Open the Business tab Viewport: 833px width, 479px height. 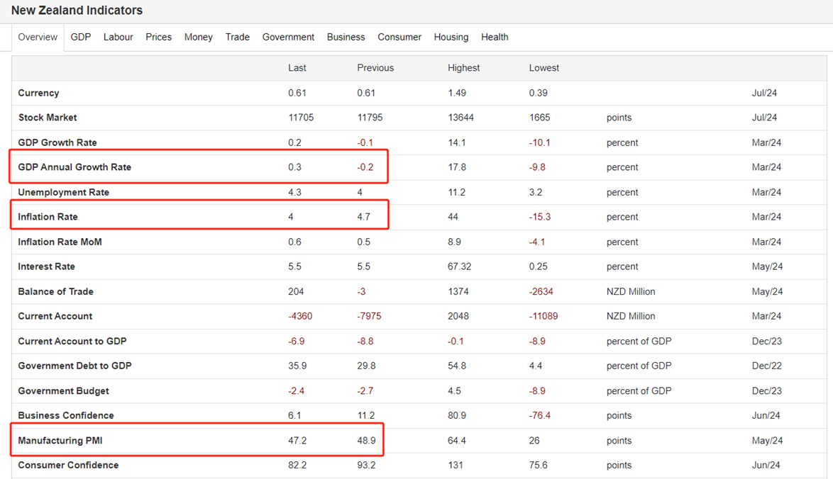click(346, 37)
